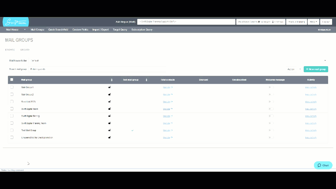This screenshot has width=336, height=189.
Task: View activity for Unopened list for credit promotion
Action: click(311, 138)
